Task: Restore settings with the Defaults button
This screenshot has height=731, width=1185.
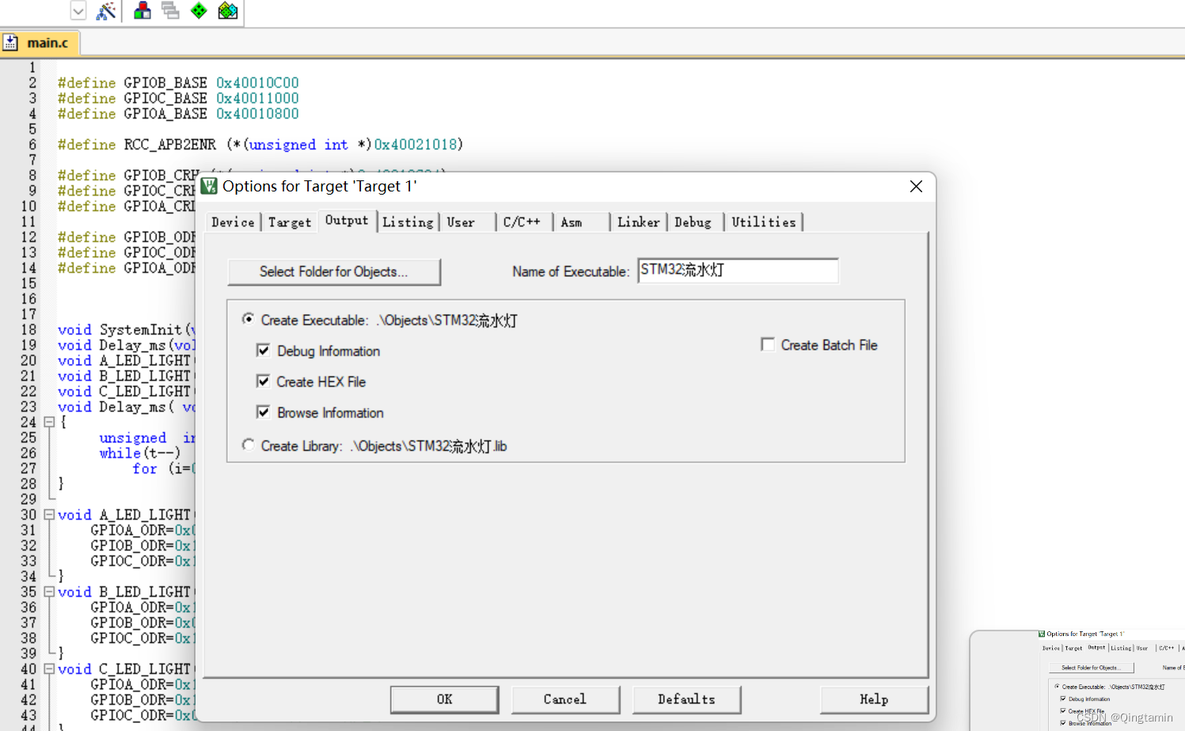Action: pos(686,699)
